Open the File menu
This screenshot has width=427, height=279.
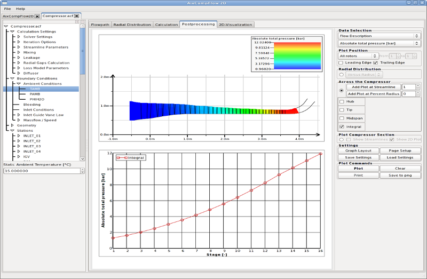coord(7,9)
